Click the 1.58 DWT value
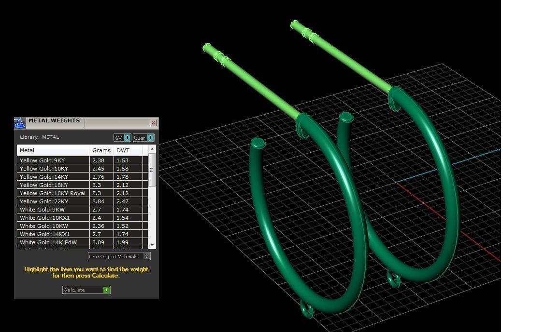 (x=122, y=168)
